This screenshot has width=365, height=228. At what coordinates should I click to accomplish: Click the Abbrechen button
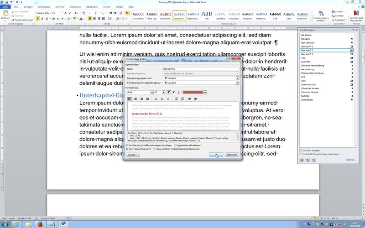pyautogui.click(x=232, y=155)
